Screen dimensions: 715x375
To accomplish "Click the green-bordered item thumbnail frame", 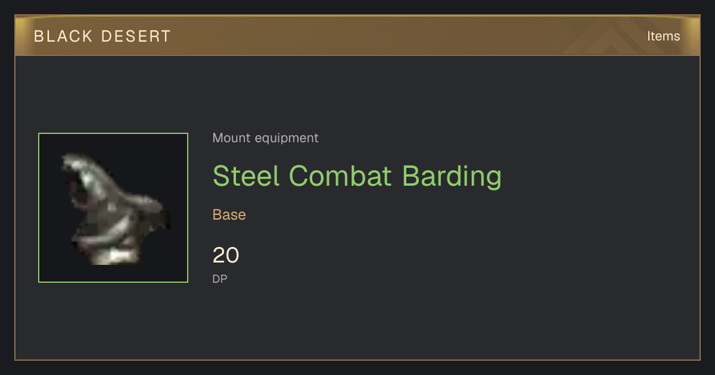I will point(113,208).
